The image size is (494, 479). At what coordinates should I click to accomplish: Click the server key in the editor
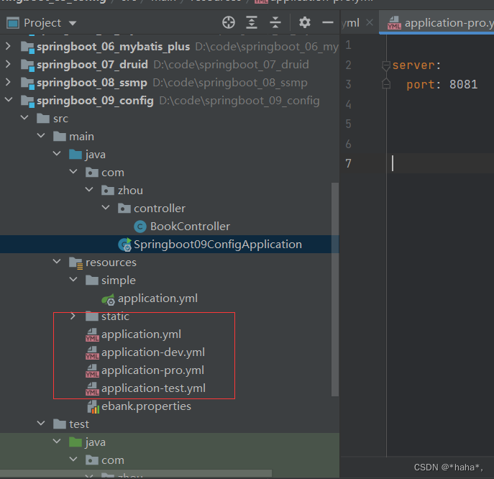pos(413,65)
